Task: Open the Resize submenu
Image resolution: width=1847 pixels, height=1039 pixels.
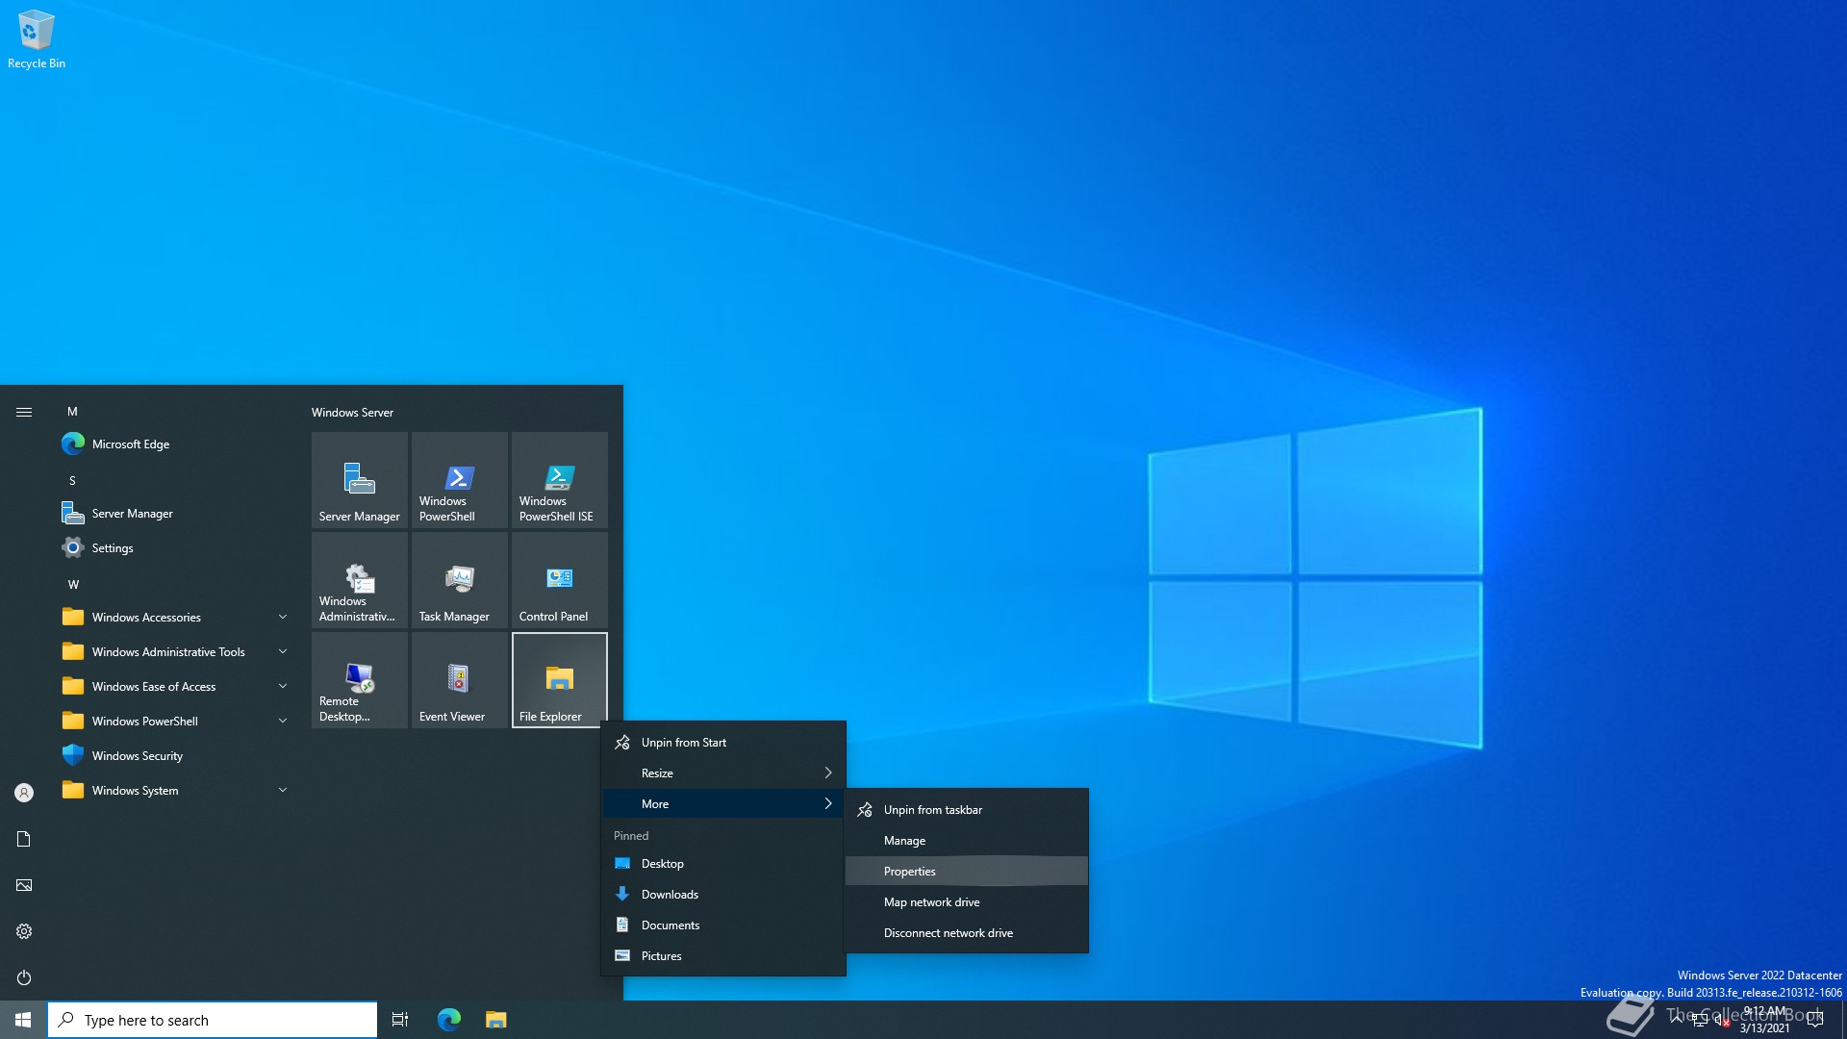Action: click(723, 773)
